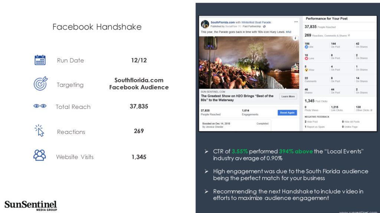Click the red Love reaction icon
Viewport: 380px width, 213px height.
(x=306, y=58)
